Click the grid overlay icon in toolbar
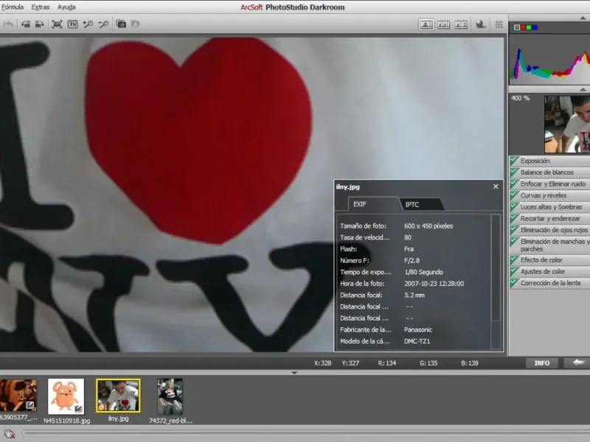 499,24
